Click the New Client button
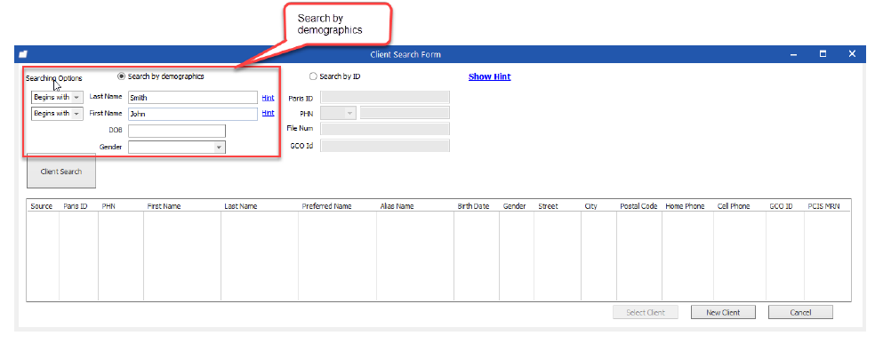The image size is (875, 344). 723,312
